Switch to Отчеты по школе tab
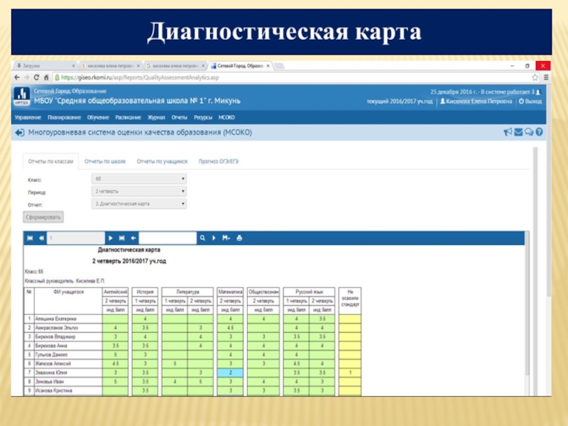The height and width of the screenshot is (426, 568). click(x=105, y=161)
